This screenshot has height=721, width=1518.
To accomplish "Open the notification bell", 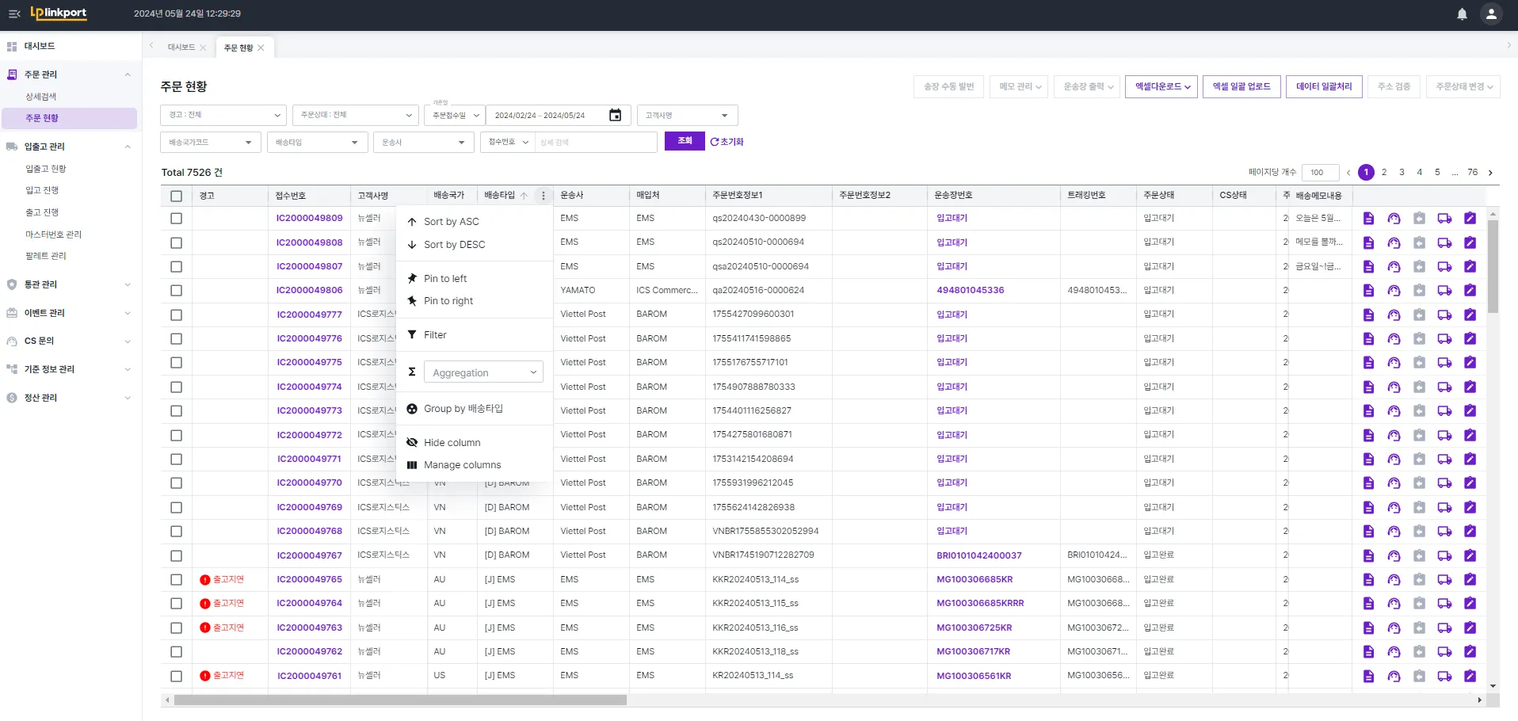I will 1462,14.
